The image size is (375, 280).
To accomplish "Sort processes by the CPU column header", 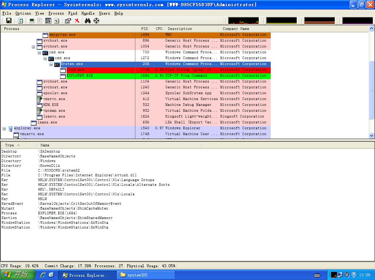I will 159,28.
